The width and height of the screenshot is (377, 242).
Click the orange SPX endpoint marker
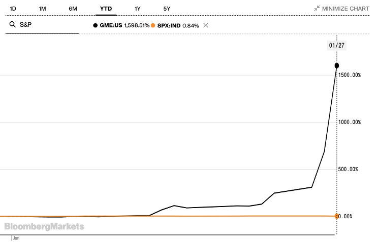tap(336, 216)
